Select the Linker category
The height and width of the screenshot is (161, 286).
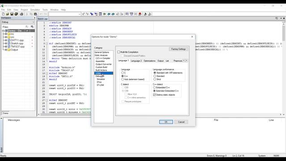tap(104, 73)
